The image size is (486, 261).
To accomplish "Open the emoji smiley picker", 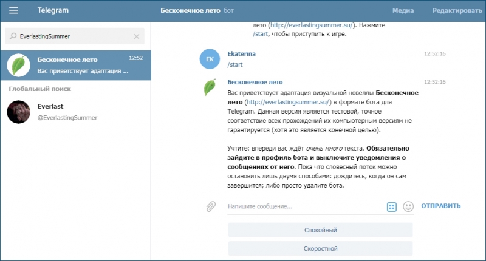I will [408, 206].
